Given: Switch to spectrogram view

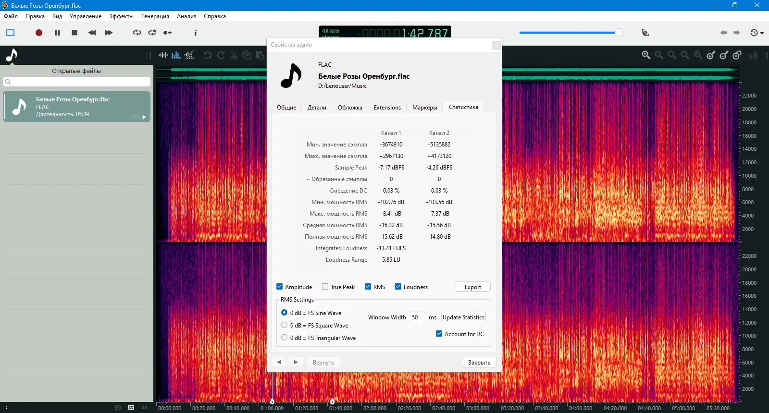Looking at the screenshot, I should 176,55.
